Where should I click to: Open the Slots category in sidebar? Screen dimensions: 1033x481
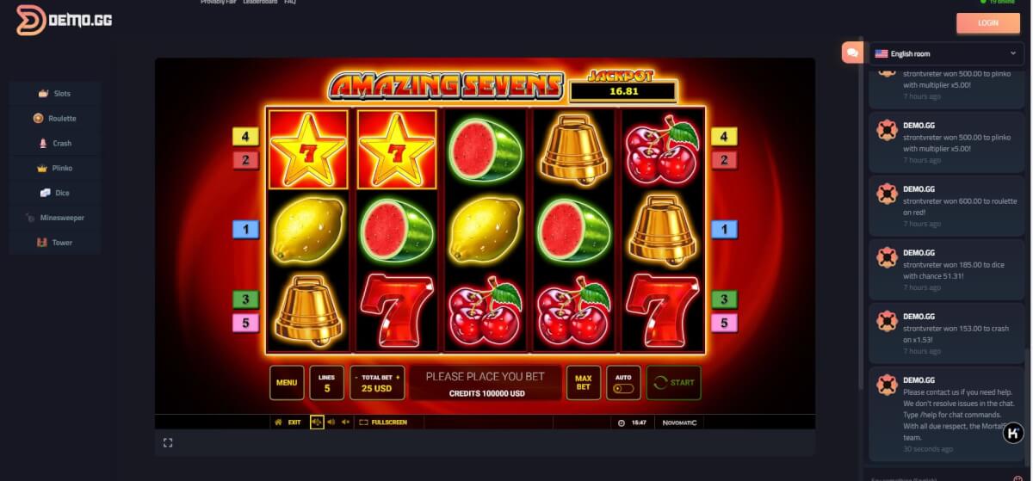pyautogui.click(x=55, y=93)
